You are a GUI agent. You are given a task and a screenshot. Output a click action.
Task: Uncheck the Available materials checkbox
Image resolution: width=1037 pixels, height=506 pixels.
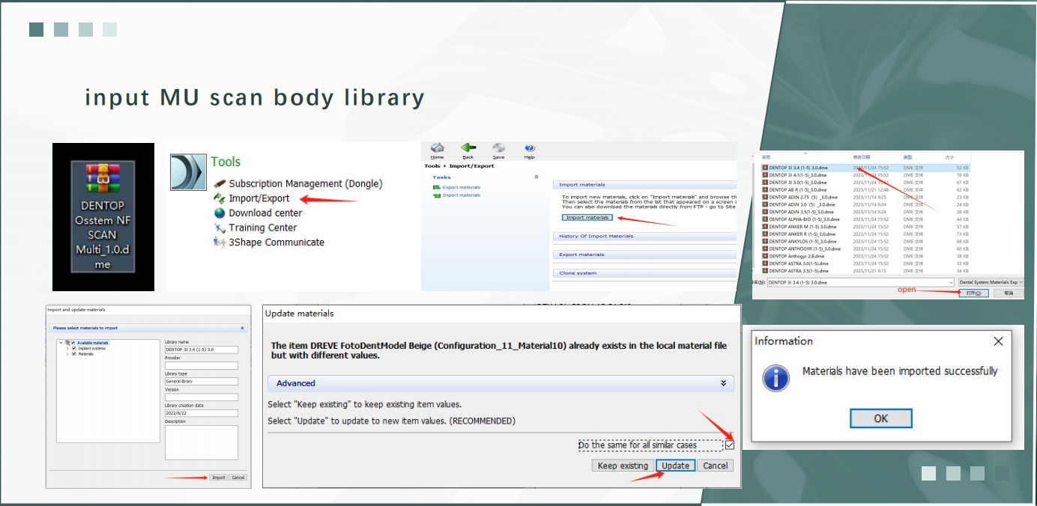tap(73, 343)
